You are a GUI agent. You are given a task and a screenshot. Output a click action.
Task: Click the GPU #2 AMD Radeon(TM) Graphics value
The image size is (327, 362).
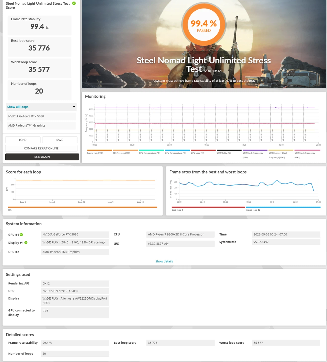75,252
